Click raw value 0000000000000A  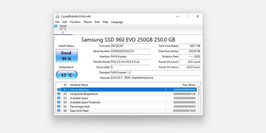point(184,102)
